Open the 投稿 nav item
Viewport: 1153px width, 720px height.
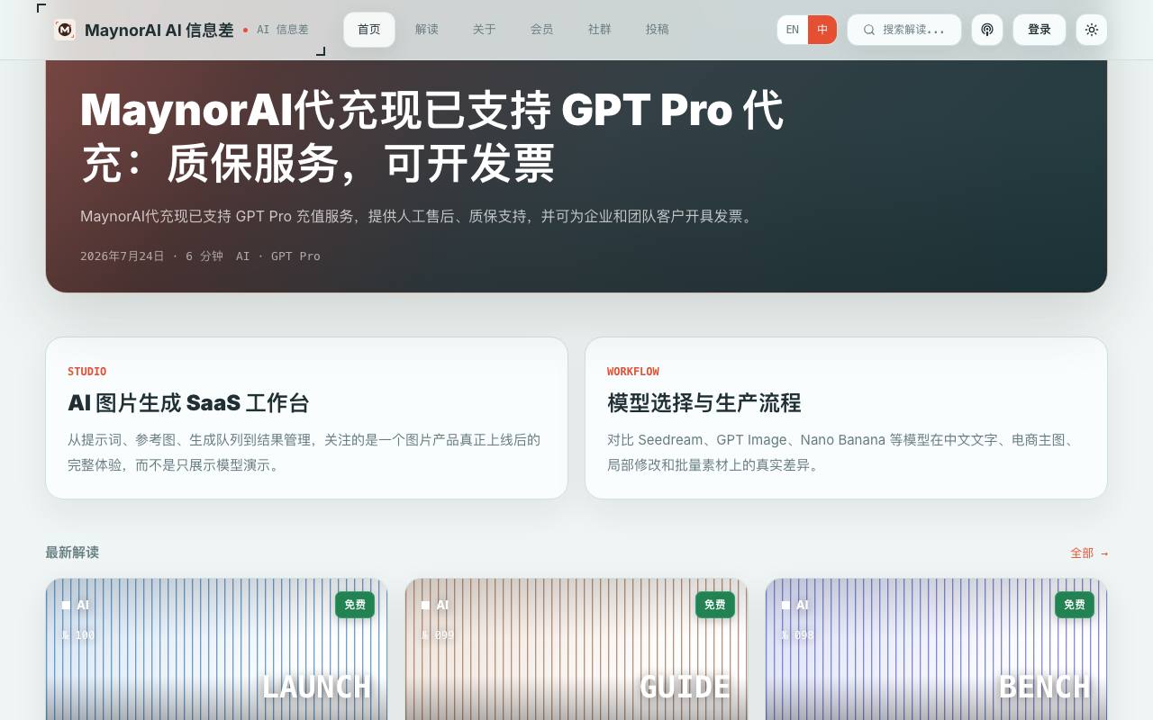658,30
